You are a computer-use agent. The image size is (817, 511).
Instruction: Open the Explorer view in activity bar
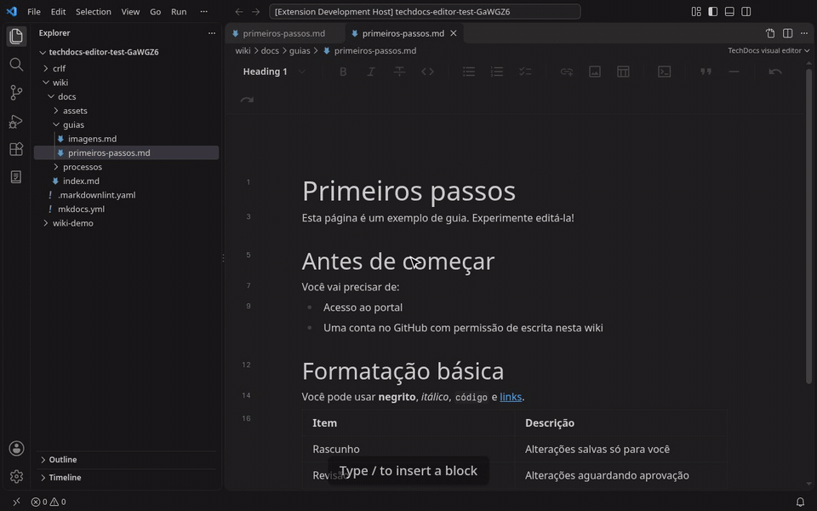coord(16,36)
